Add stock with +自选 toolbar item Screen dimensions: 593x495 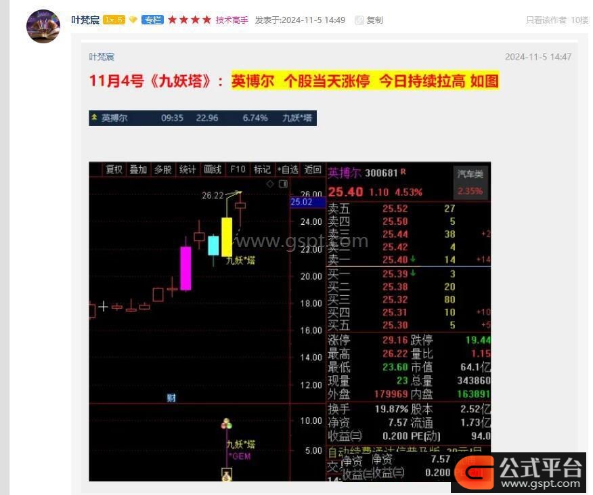(x=288, y=169)
